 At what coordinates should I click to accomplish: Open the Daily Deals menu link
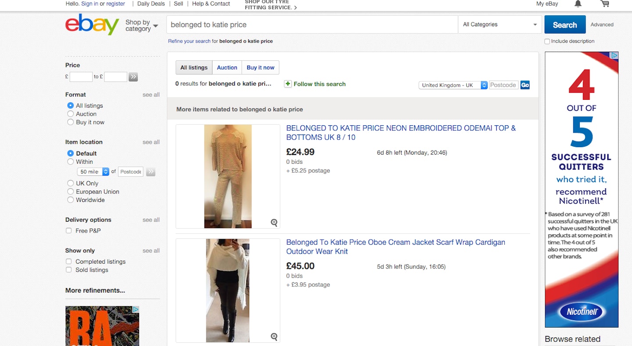[x=151, y=4]
